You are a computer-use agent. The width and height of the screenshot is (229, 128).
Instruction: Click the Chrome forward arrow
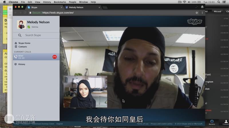(x=20, y=13)
